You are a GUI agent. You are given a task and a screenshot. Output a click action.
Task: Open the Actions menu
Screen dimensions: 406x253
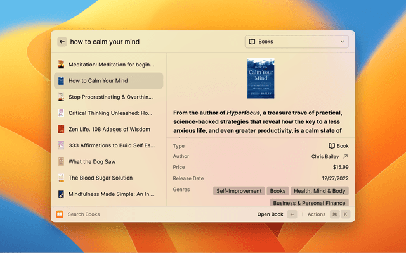point(317,214)
